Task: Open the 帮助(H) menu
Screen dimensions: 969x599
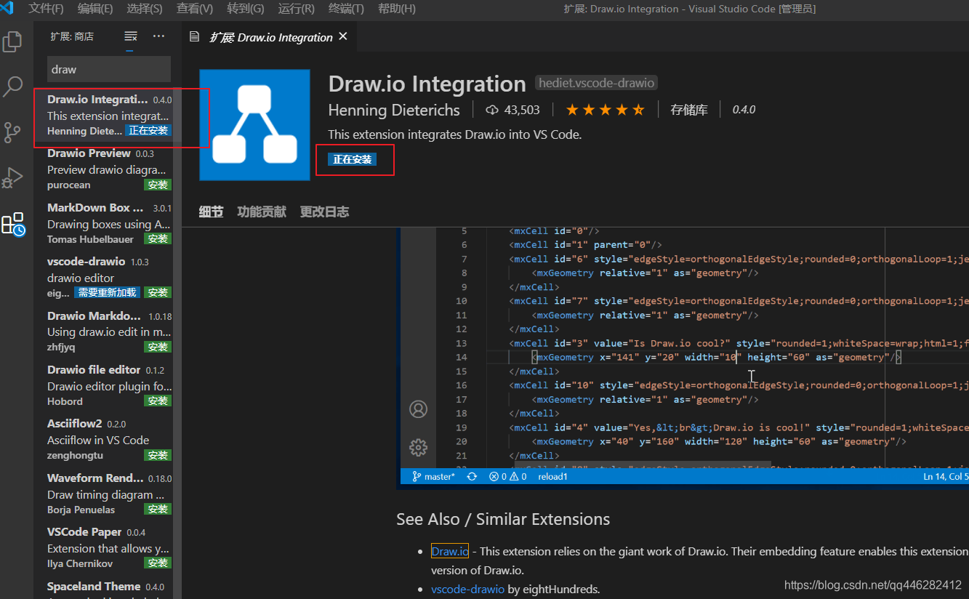Action: tap(397, 9)
